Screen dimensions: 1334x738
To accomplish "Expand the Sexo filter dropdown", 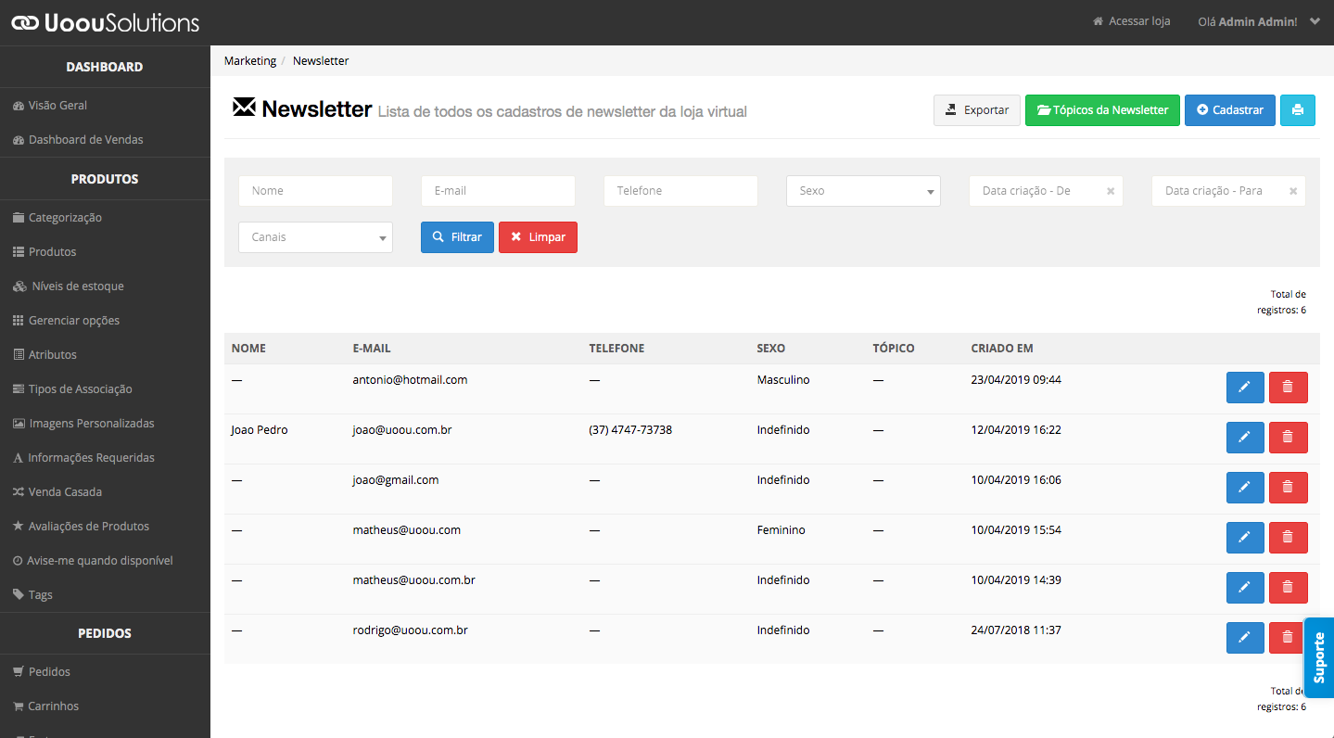I will 863,191.
